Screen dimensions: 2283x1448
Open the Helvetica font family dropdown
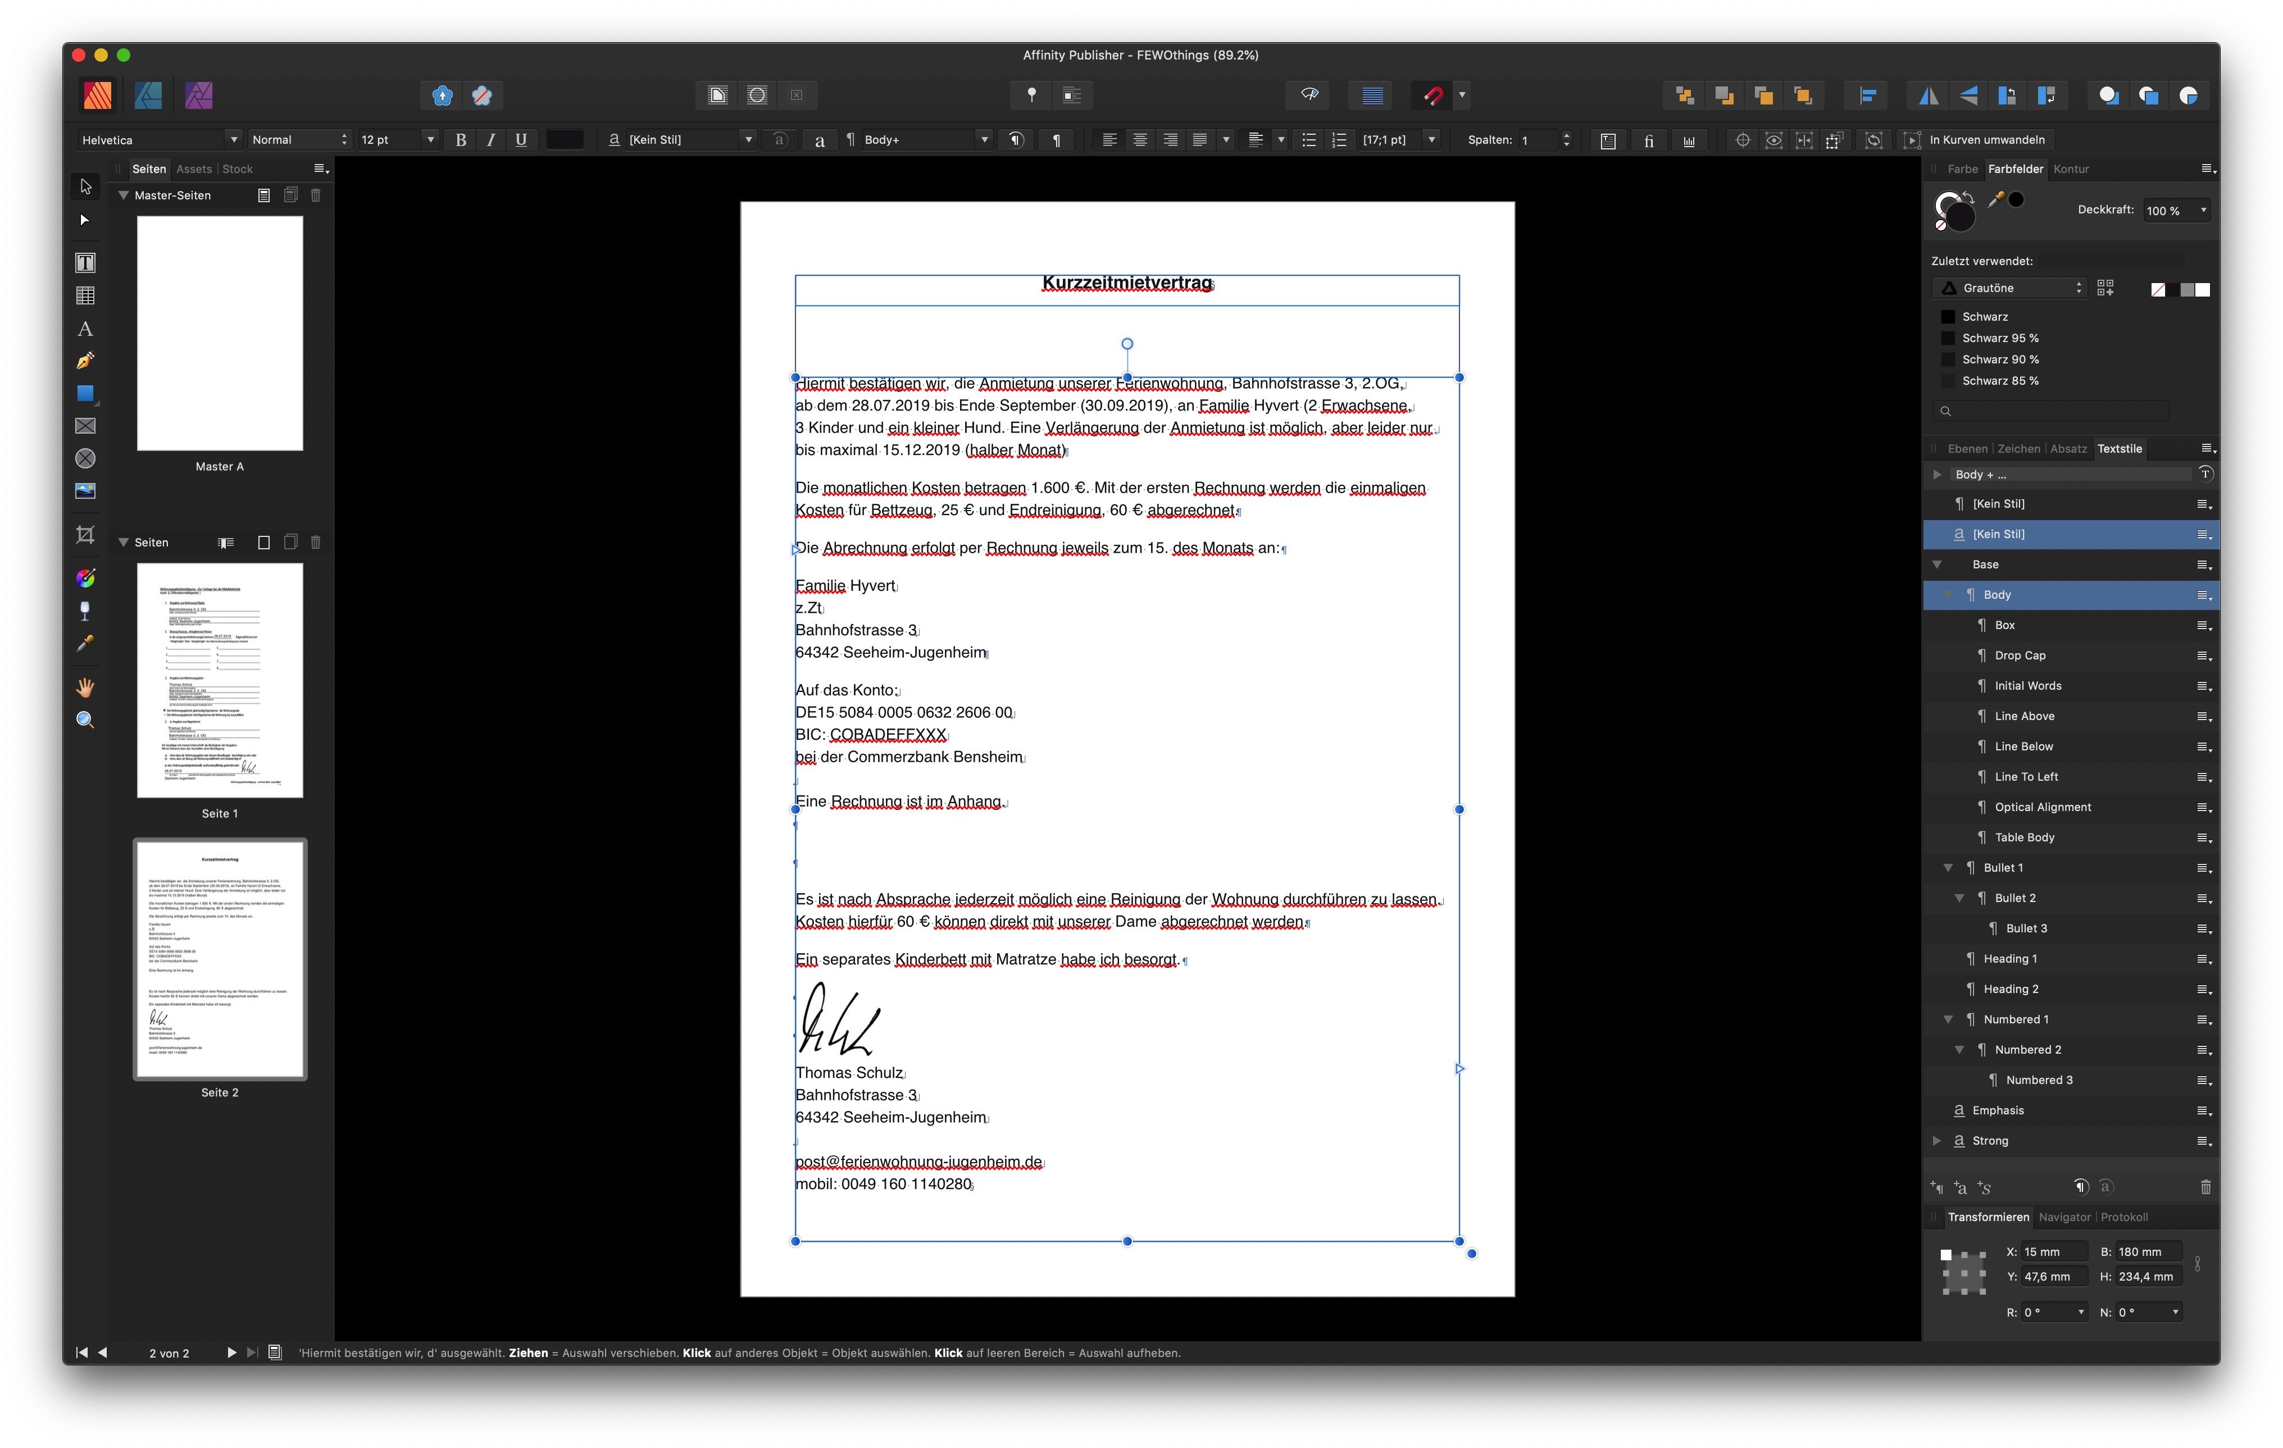point(233,139)
